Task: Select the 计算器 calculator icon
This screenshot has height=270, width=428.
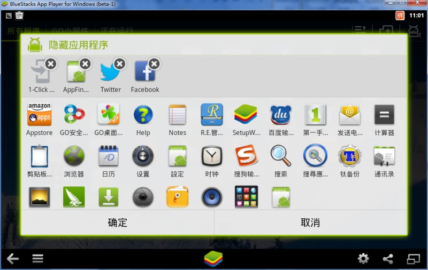Action: pyautogui.click(x=384, y=115)
